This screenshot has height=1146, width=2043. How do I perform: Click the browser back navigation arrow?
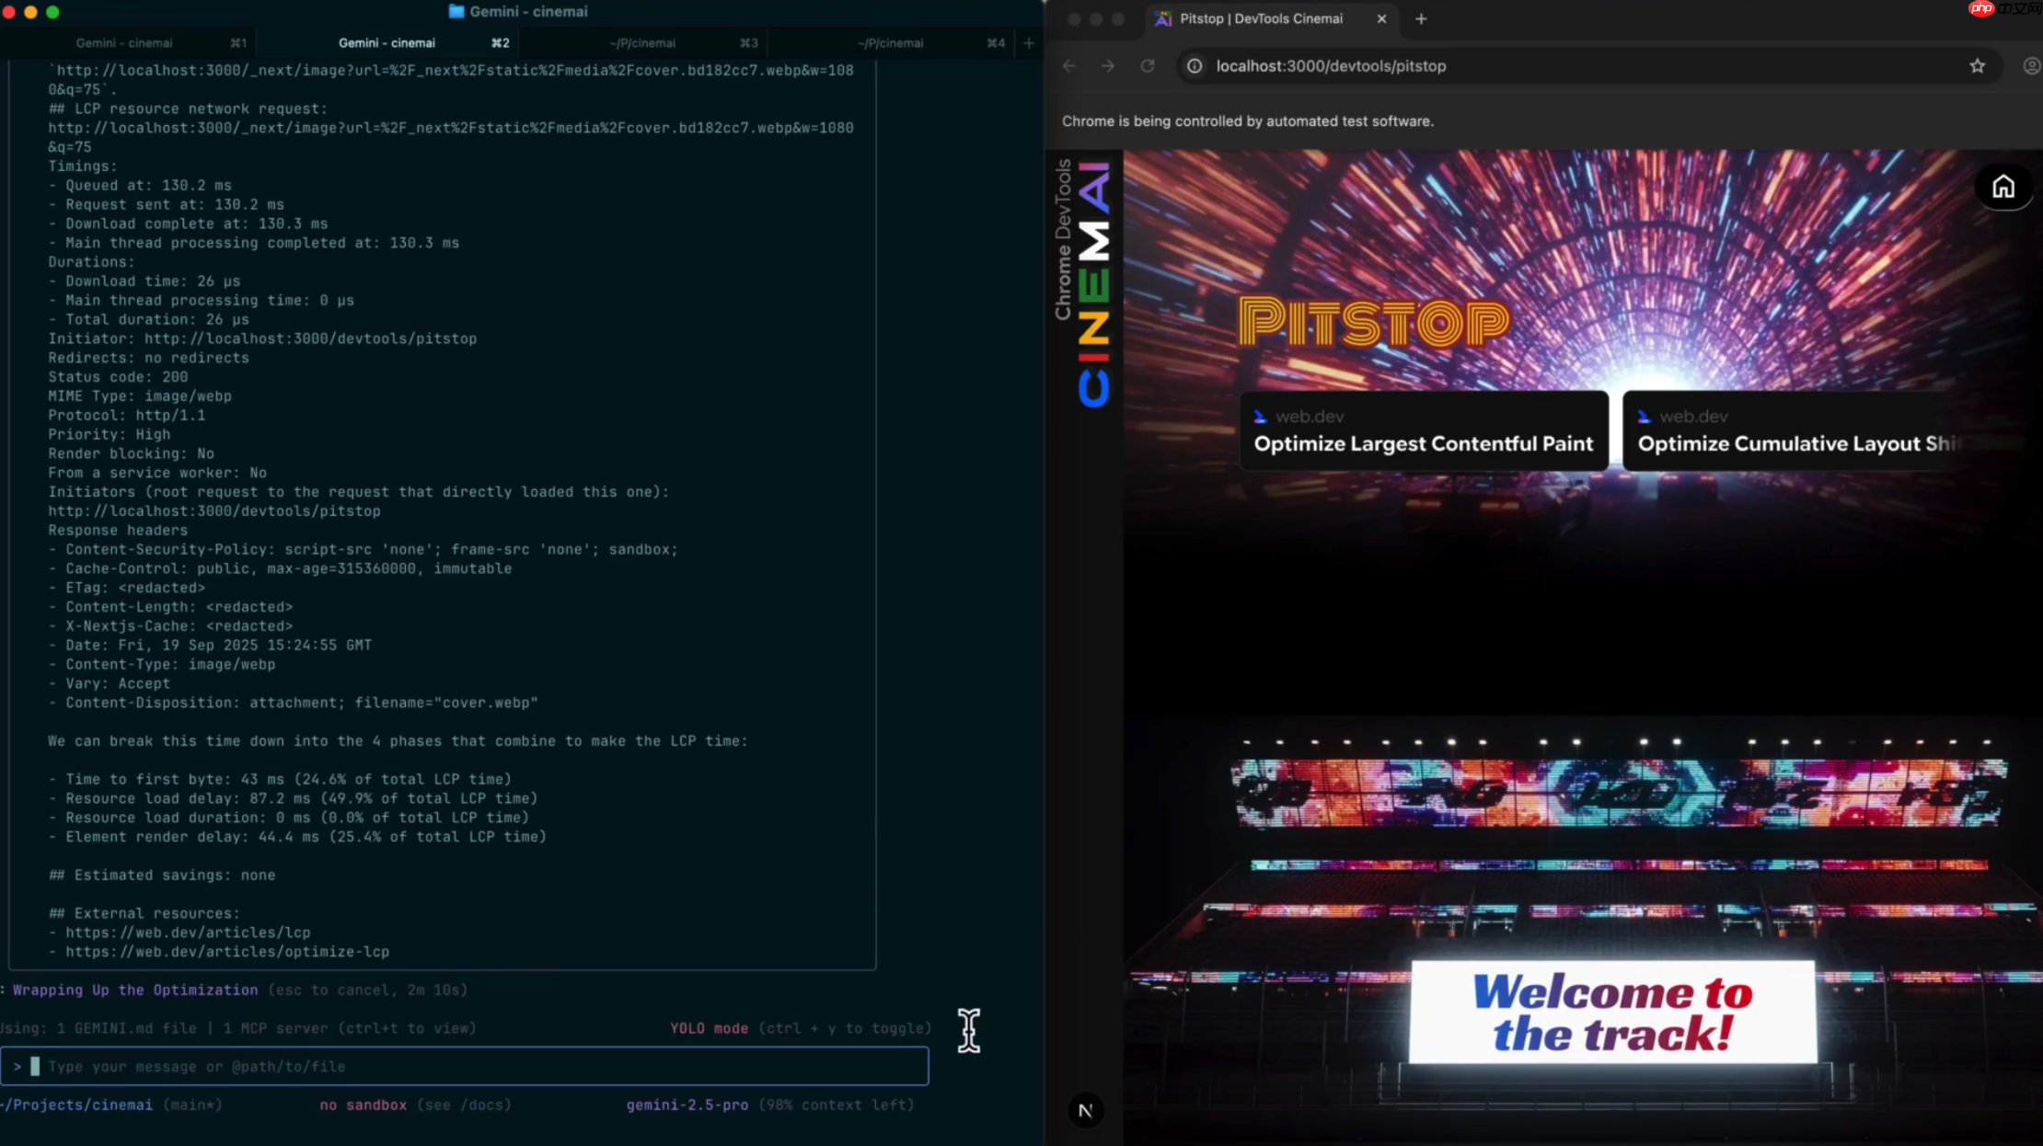[x=1068, y=65]
